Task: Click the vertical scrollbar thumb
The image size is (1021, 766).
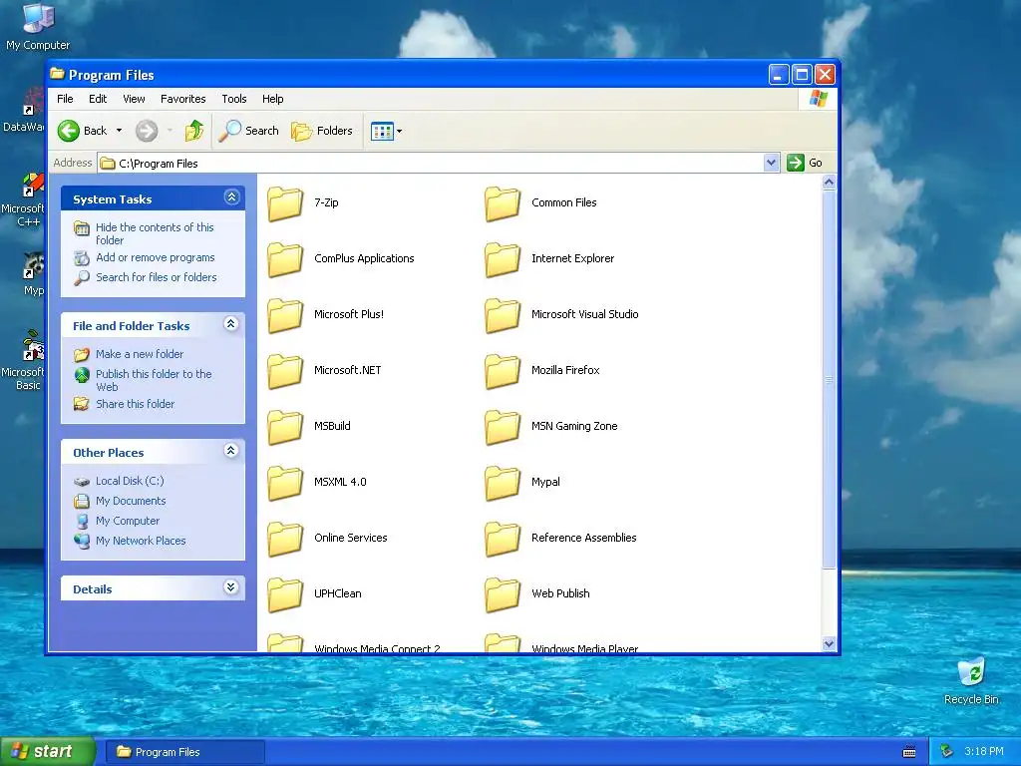Action: coord(829,379)
